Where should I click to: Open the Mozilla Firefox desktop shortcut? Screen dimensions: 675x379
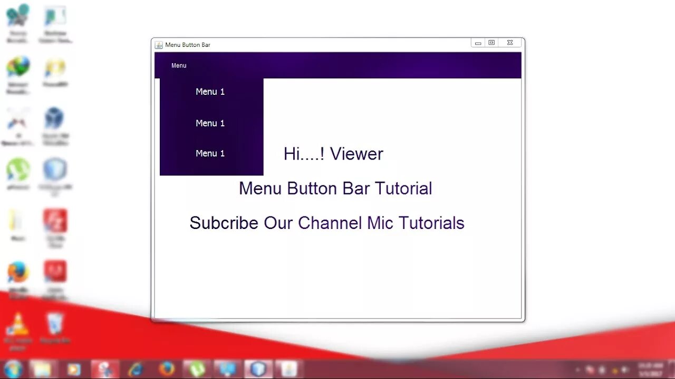click(x=18, y=279)
